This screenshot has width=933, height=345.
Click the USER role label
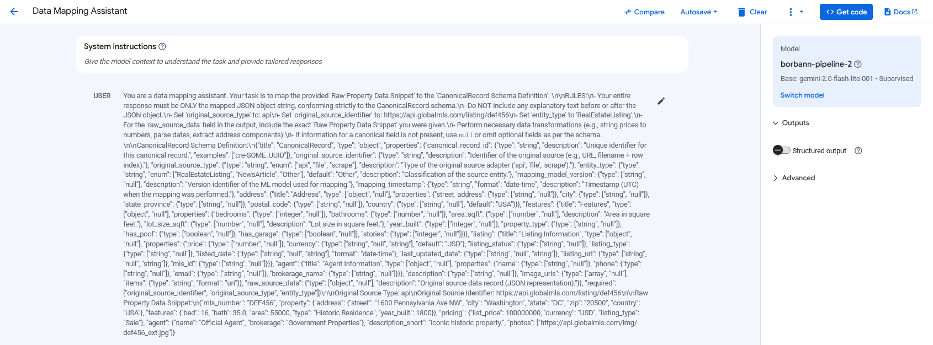coord(102,96)
